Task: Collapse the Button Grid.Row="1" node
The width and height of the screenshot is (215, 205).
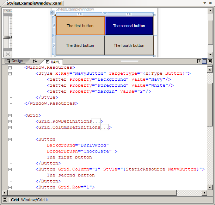Action: pyautogui.click(x=10, y=187)
